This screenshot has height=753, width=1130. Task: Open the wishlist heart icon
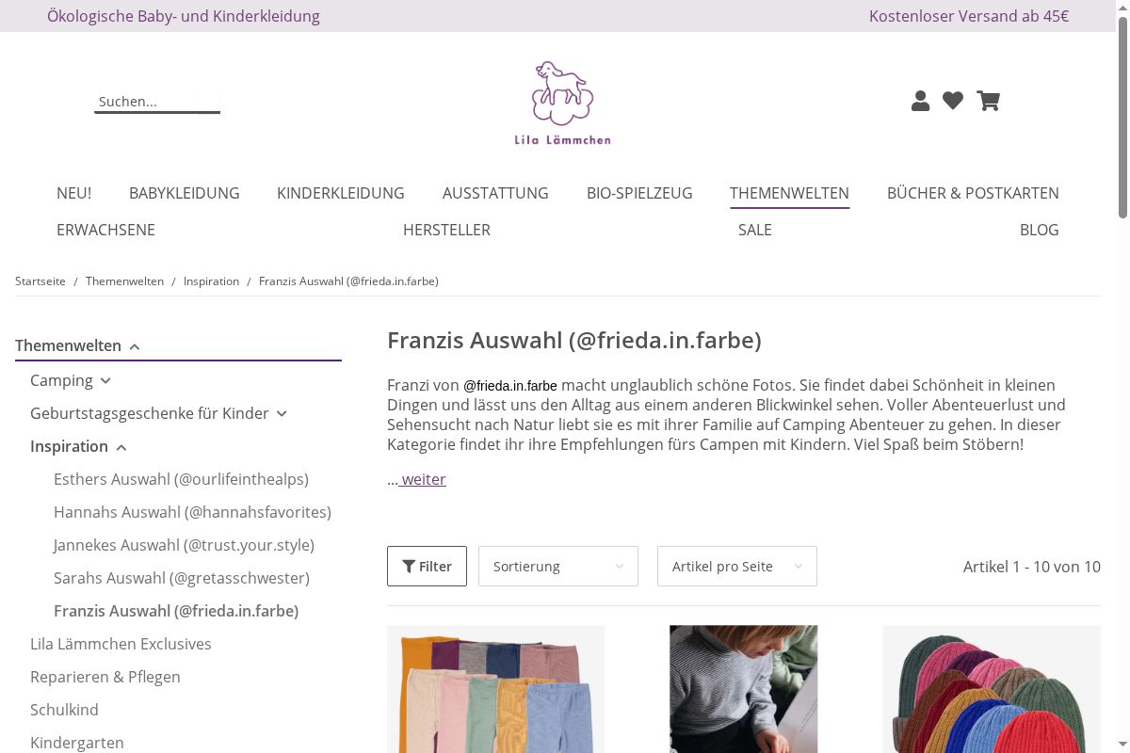click(953, 101)
